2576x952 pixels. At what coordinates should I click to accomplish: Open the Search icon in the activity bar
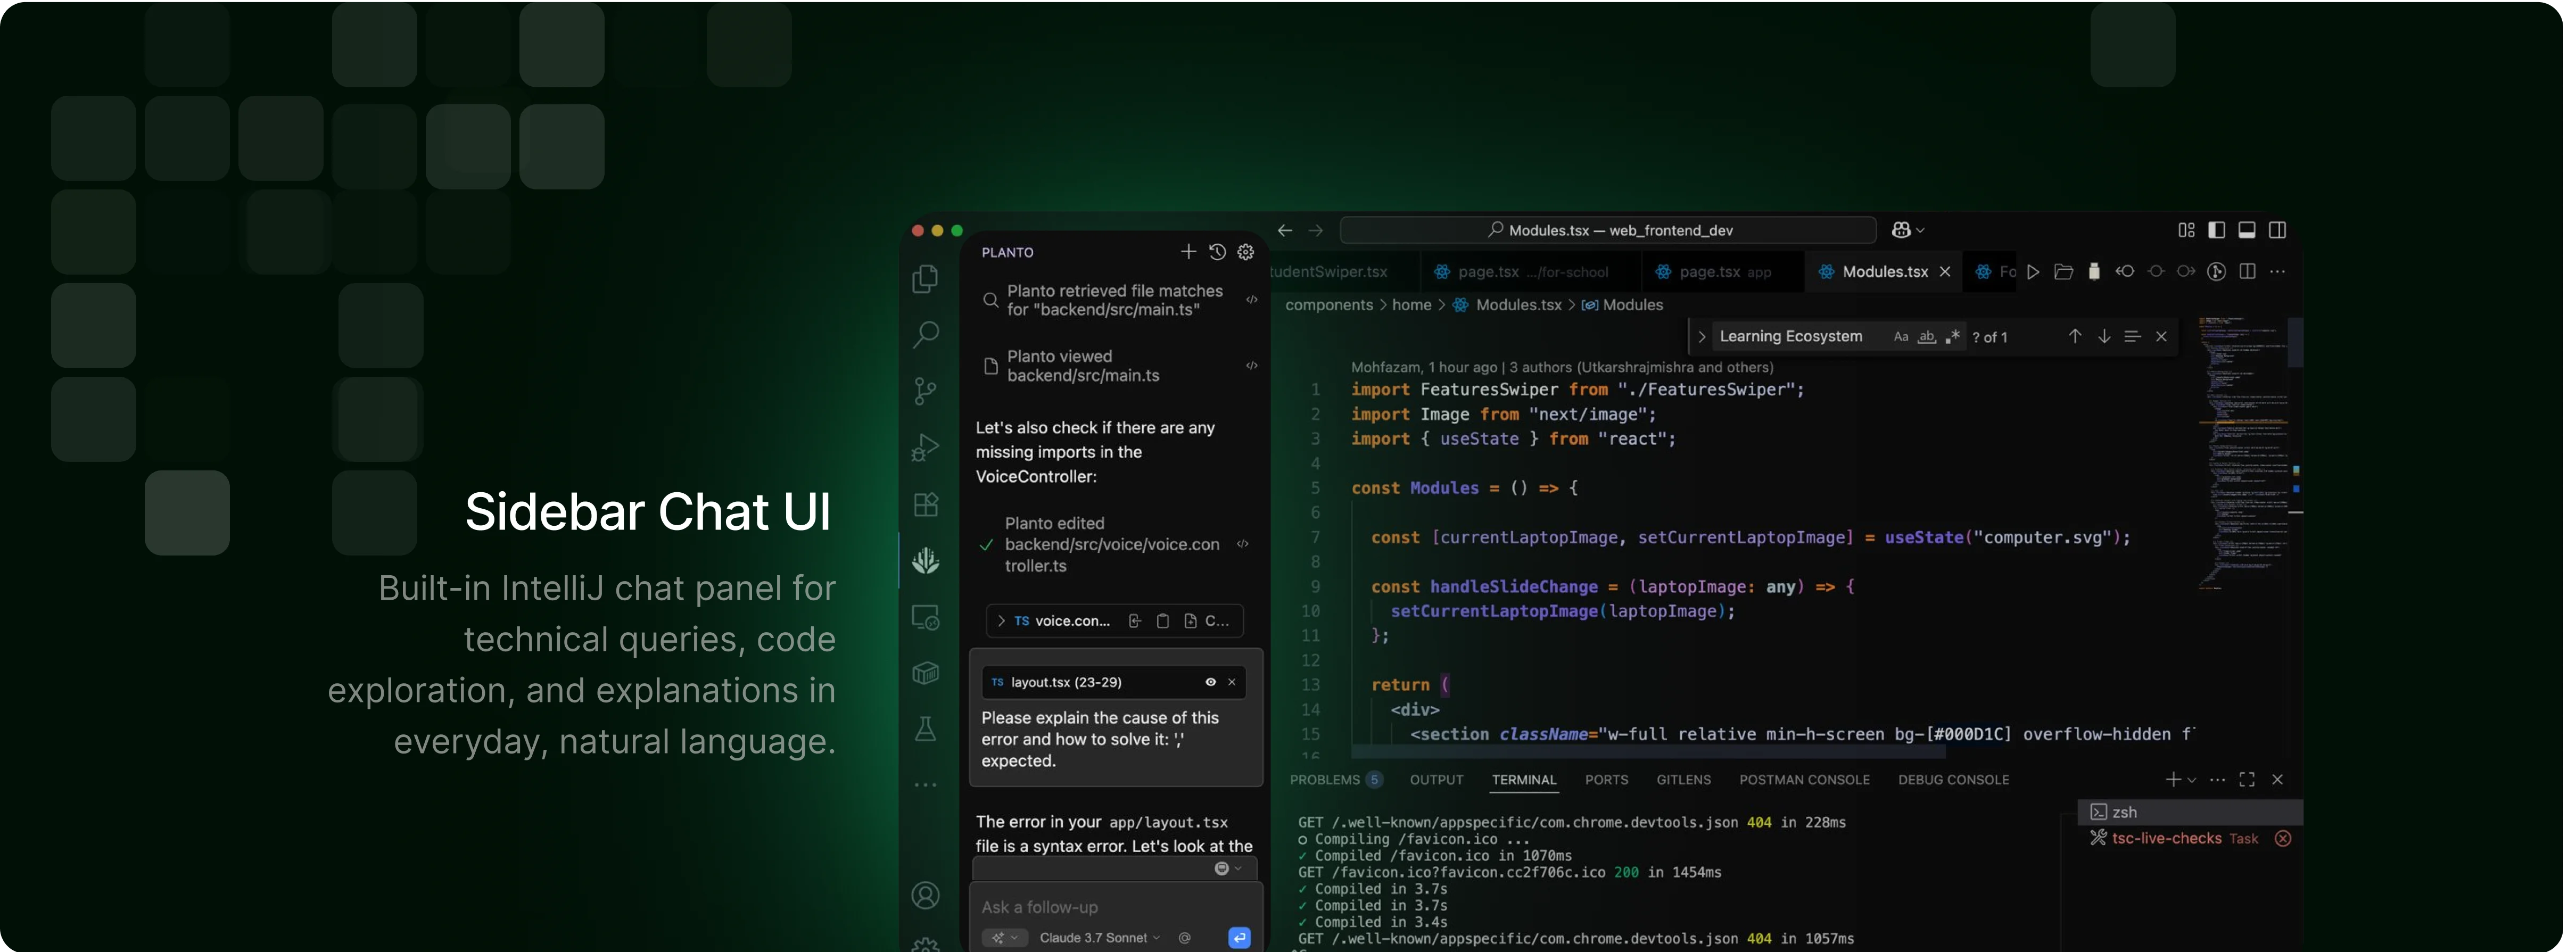click(x=925, y=333)
